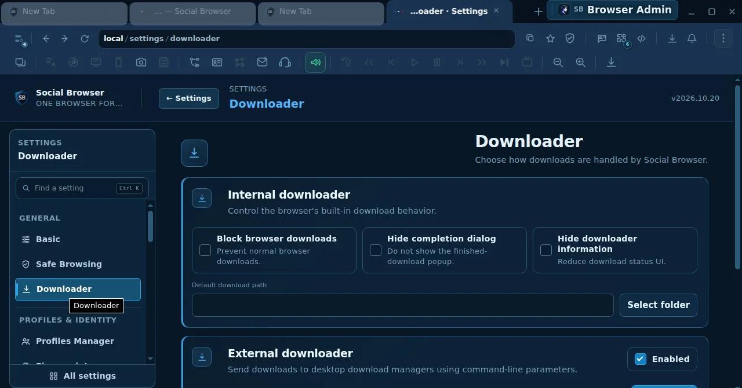Click the pause media control icon
The width and height of the screenshot is (742, 388).
pos(437,63)
